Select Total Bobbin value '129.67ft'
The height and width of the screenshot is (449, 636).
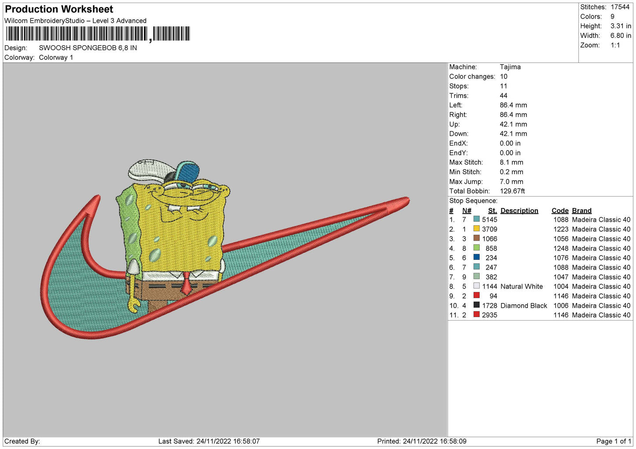512,191
